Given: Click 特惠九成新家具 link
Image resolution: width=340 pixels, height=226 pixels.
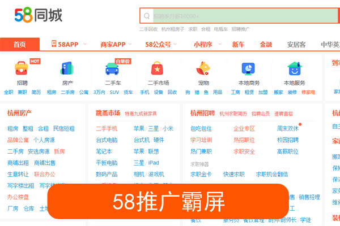Looking at the screenshot, I should [x=141, y=114].
